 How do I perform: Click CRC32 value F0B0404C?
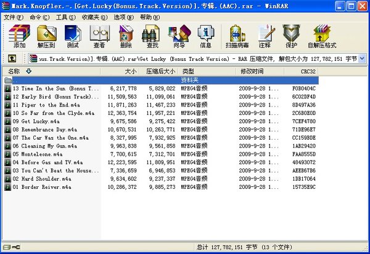point(304,89)
